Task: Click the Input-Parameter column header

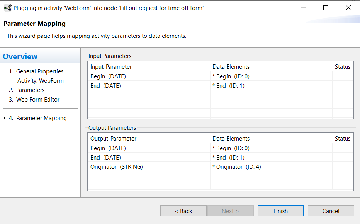Action: point(111,67)
